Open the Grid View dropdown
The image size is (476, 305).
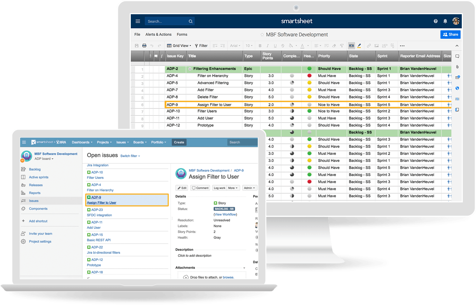(179, 46)
